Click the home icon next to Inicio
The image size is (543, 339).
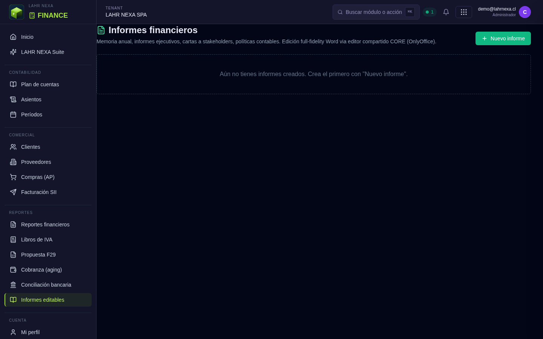(13, 37)
